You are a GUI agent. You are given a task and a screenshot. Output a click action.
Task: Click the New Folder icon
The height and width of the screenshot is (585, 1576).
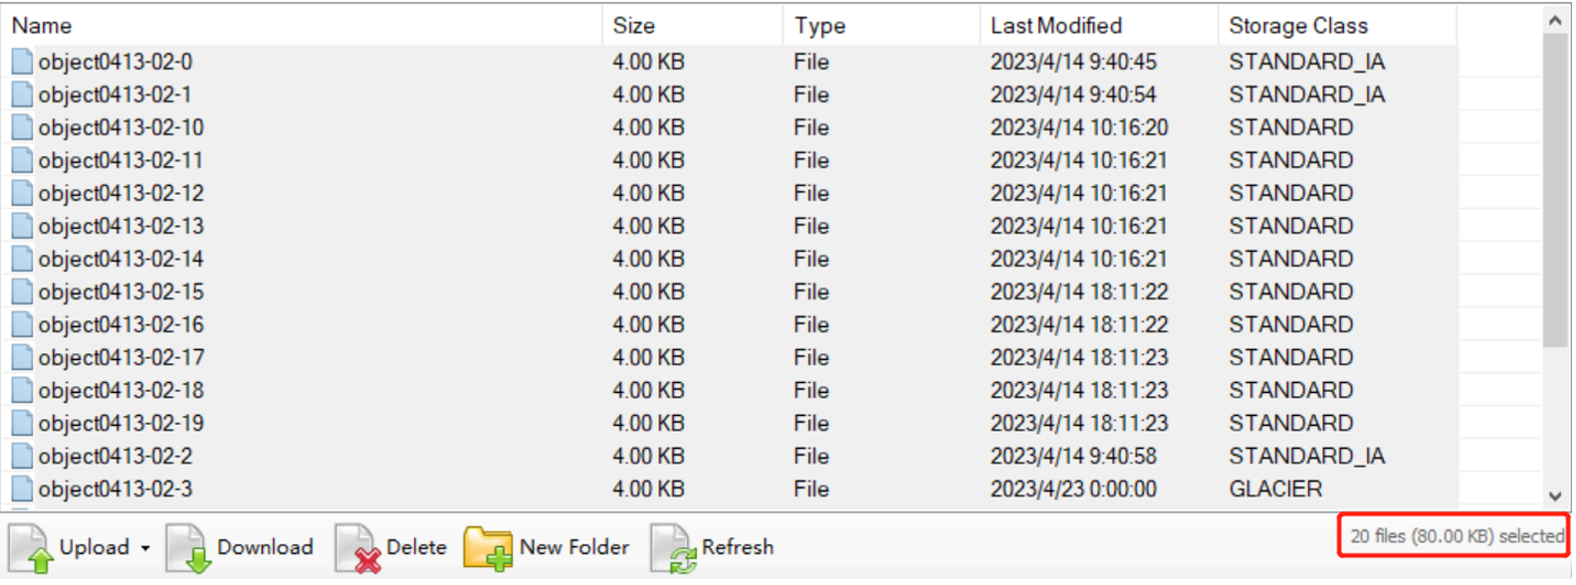(x=488, y=548)
